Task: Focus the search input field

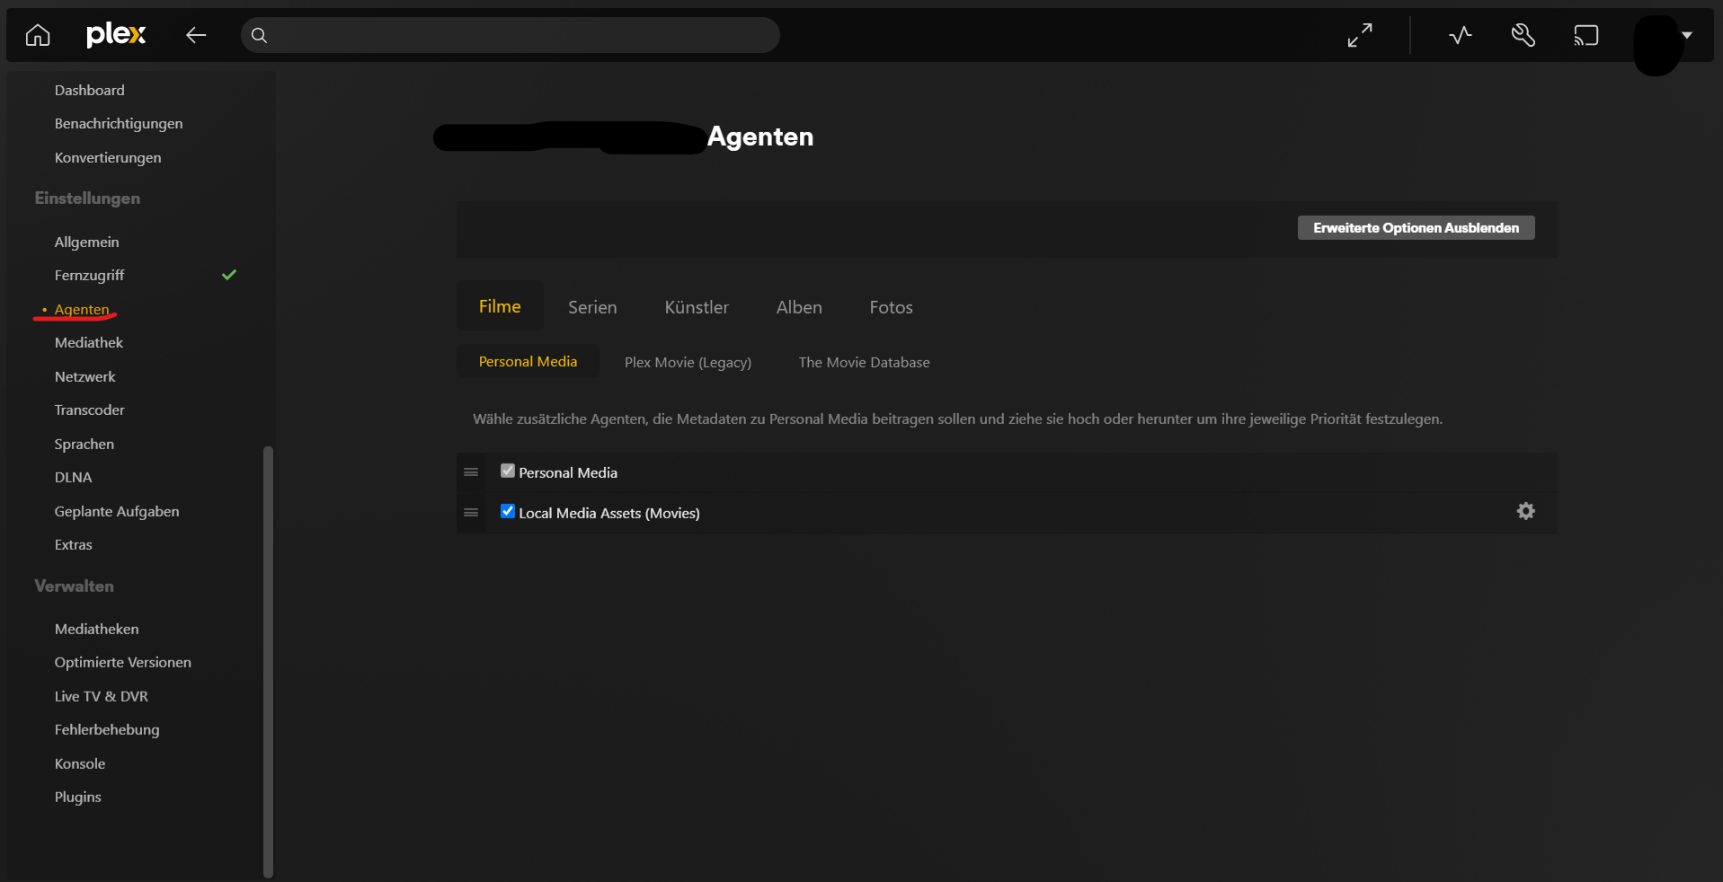Action: pos(510,35)
